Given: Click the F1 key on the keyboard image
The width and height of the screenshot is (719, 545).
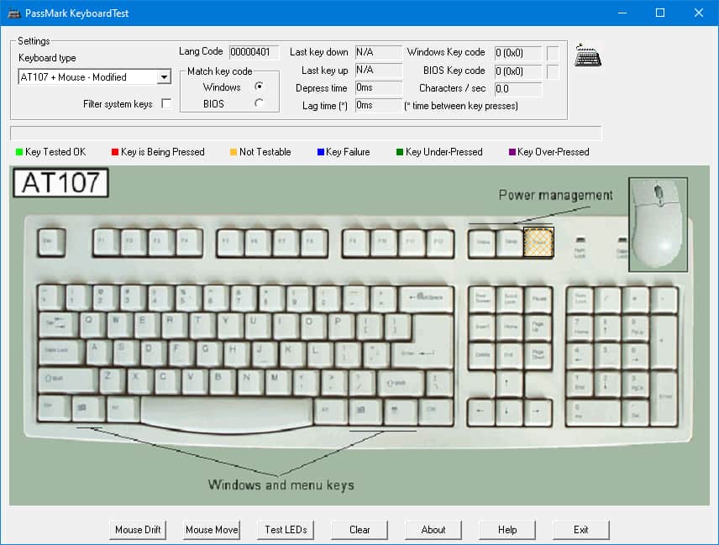Looking at the screenshot, I should point(107,242).
